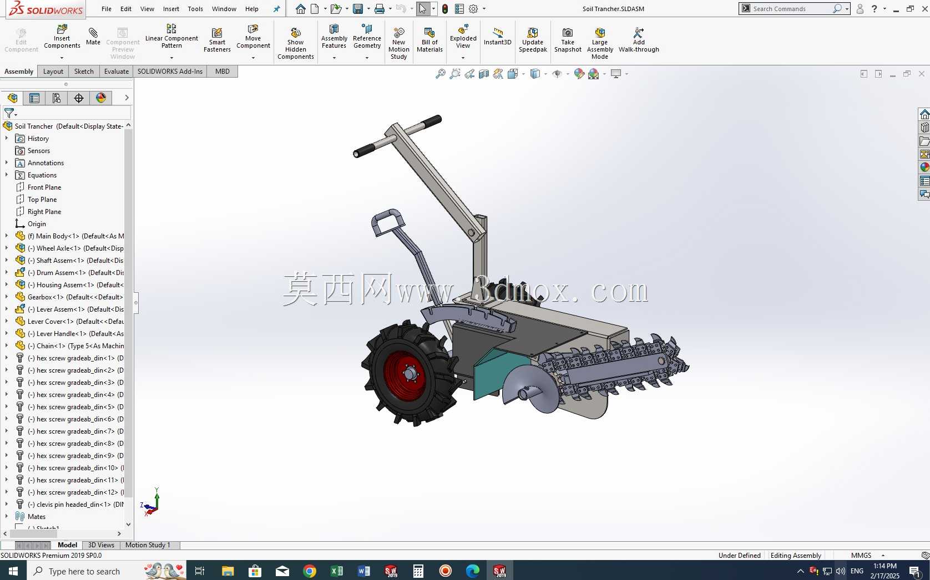Click Zoom to Area icon
This screenshot has width=930, height=580.
455,74
